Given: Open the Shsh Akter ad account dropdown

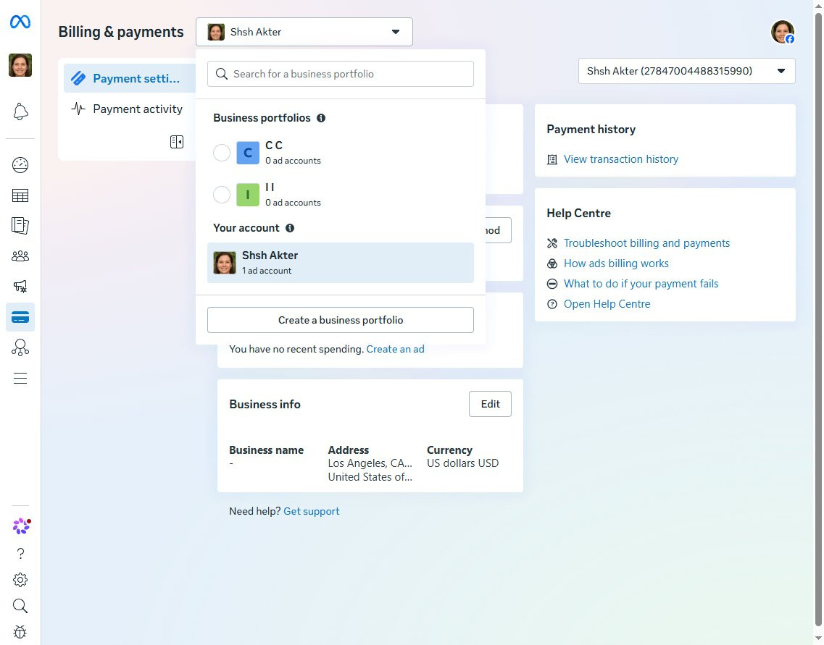Looking at the screenshot, I should point(687,71).
